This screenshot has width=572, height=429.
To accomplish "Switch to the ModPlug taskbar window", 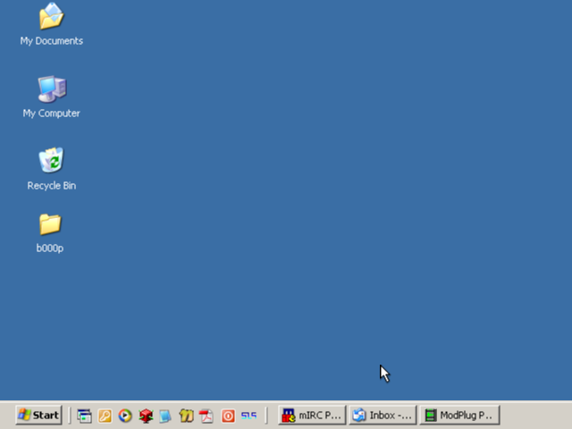I will tap(459, 415).
